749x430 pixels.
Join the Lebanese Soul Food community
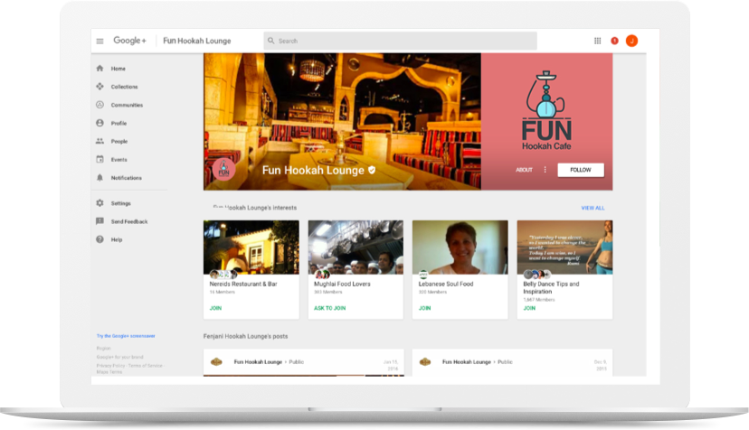(x=424, y=308)
